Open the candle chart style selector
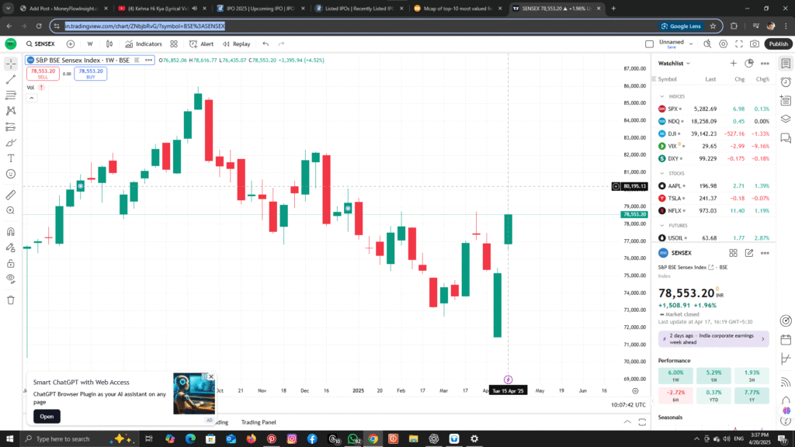Image resolution: width=795 pixels, height=447 pixels. point(109,44)
